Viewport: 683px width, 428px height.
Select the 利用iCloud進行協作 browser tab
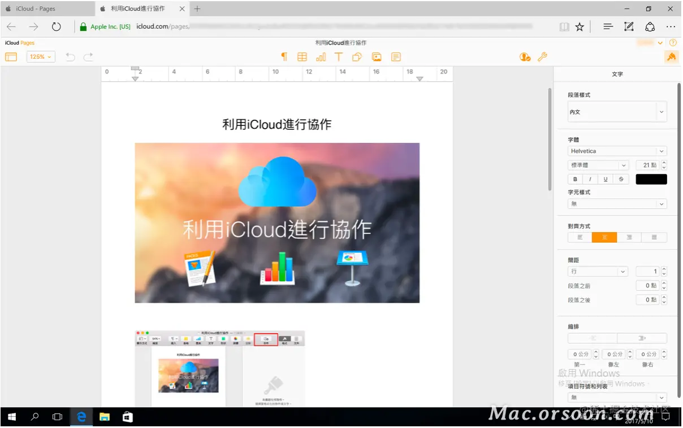[140, 8]
